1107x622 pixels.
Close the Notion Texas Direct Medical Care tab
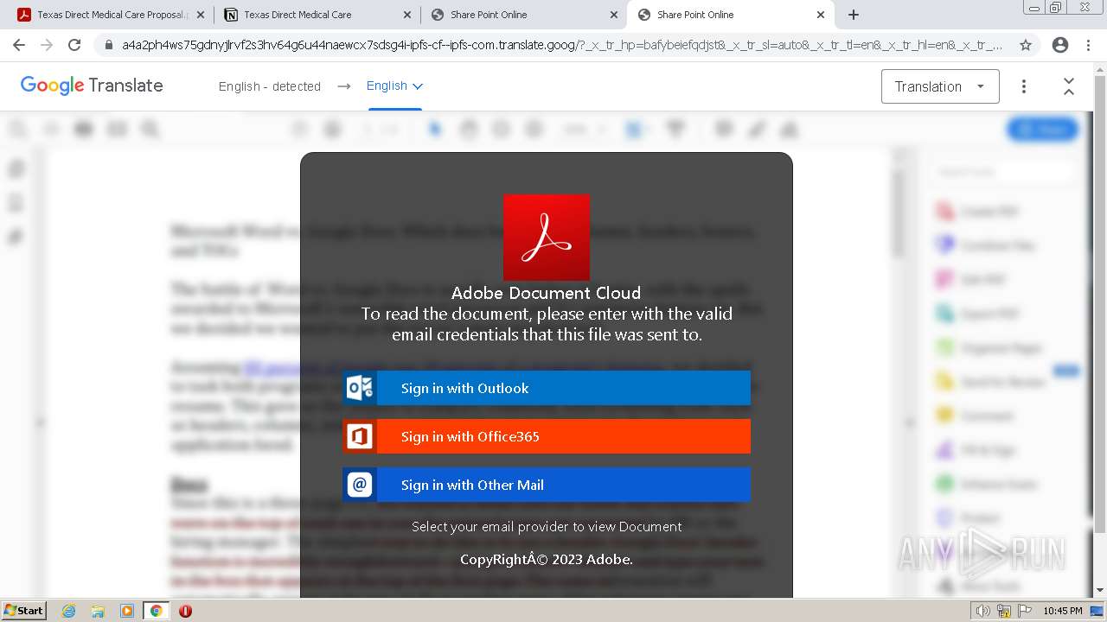406,15
